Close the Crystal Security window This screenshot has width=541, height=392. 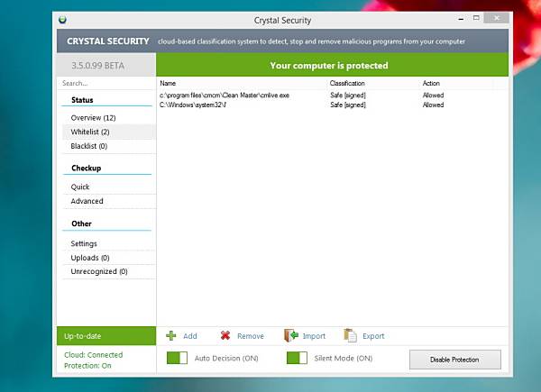pyautogui.click(x=496, y=18)
